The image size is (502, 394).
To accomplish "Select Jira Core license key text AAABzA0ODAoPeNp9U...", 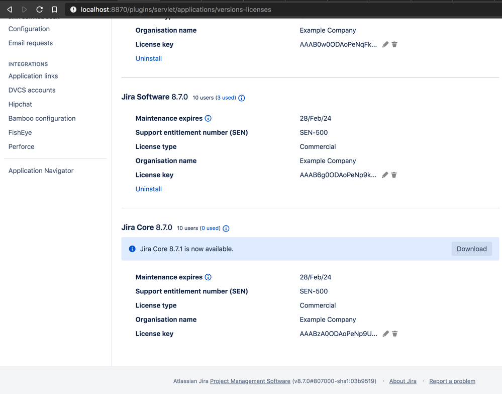I will (x=338, y=334).
